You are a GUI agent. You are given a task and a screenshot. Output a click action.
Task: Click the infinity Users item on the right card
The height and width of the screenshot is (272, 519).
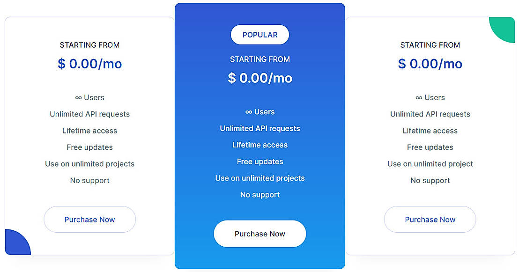pyautogui.click(x=430, y=97)
